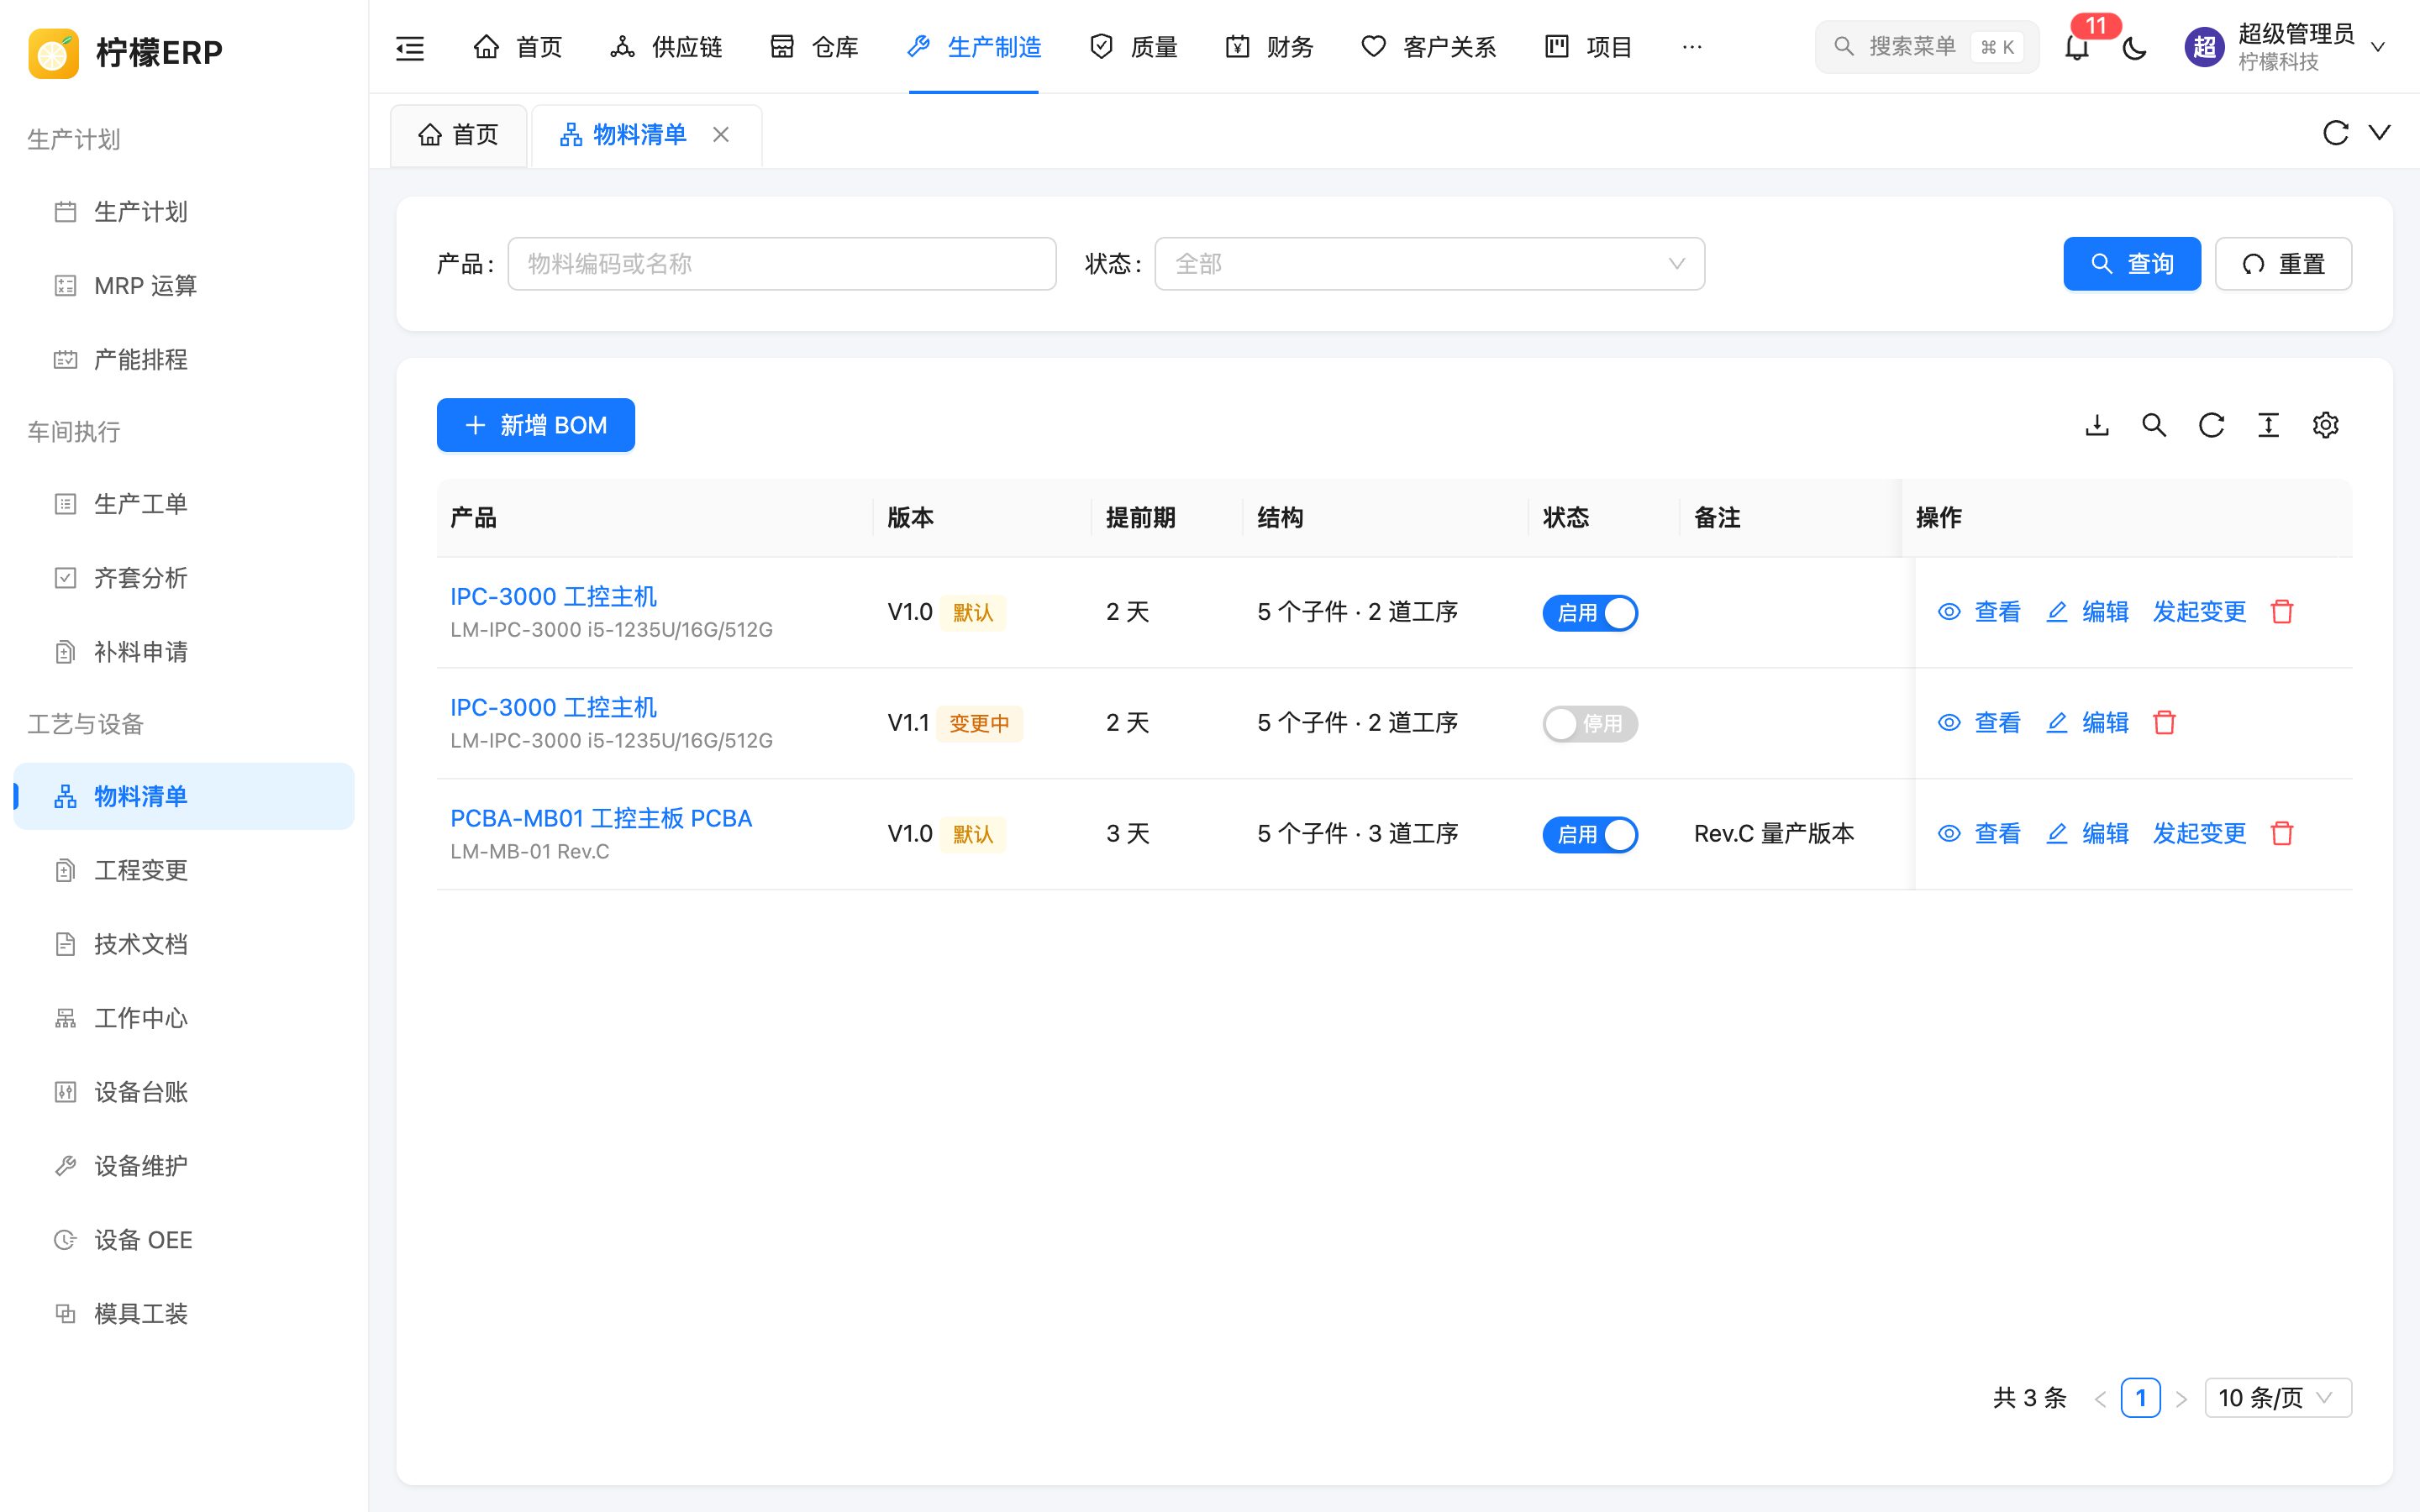Refresh the page using the tab bar reload icon
Viewport: 2420px width, 1512px height.
pyautogui.click(x=2335, y=133)
